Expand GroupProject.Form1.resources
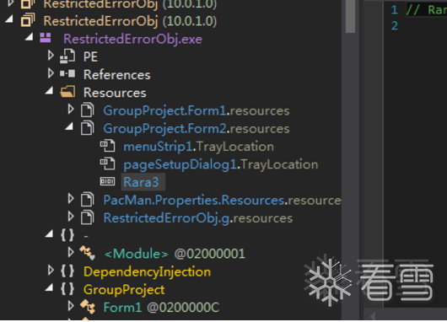This screenshot has width=447, height=322. (71, 110)
